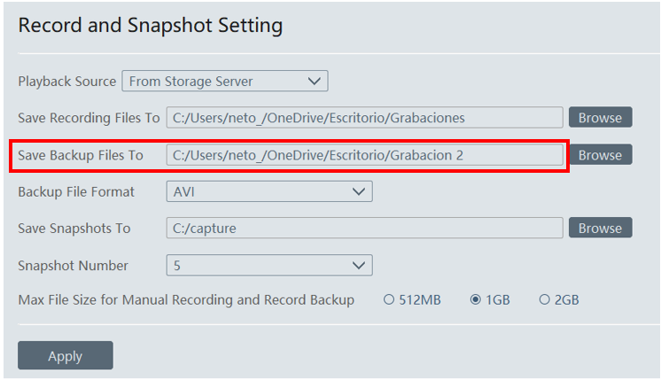
Task: Click the Backup File Format label
Action: 76,191
